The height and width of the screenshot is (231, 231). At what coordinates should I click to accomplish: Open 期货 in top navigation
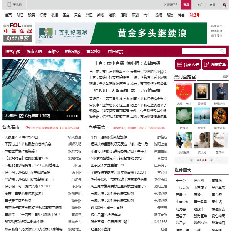pos(100,15)
